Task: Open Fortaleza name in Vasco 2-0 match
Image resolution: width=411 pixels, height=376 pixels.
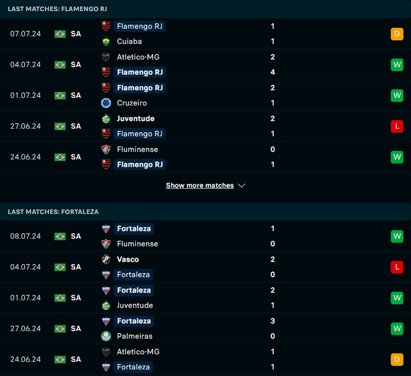Action: (133, 275)
